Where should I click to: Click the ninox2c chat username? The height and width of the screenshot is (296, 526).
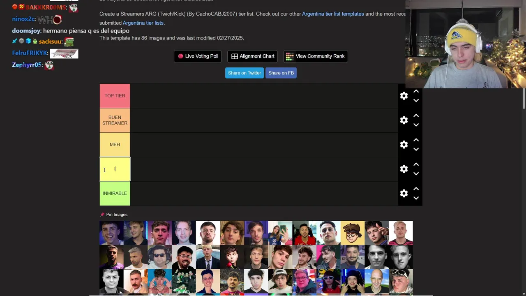(x=23, y=19)
